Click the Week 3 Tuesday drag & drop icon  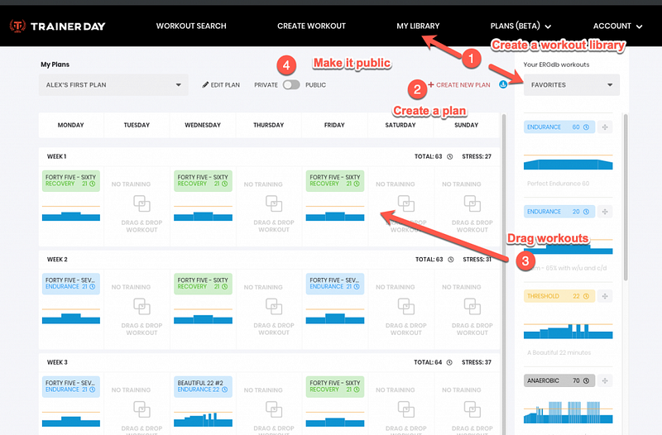pos(142,409)
